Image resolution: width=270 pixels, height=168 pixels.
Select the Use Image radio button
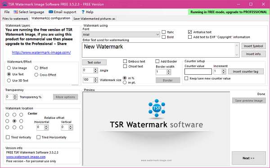point(9,68)
